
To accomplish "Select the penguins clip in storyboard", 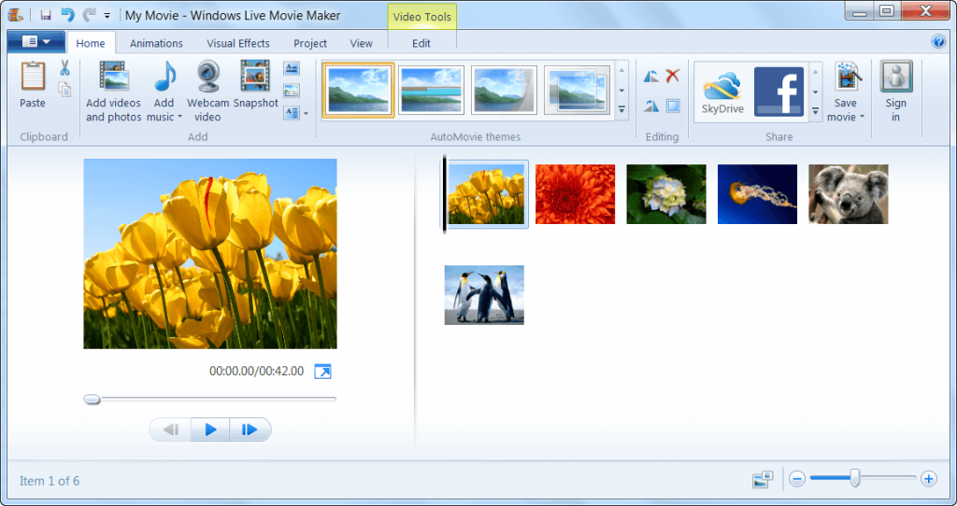I will (484, 295).
